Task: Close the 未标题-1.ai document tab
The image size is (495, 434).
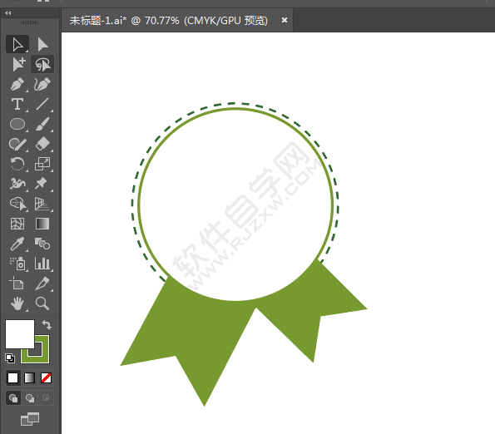Action: [x=285, y=20]
